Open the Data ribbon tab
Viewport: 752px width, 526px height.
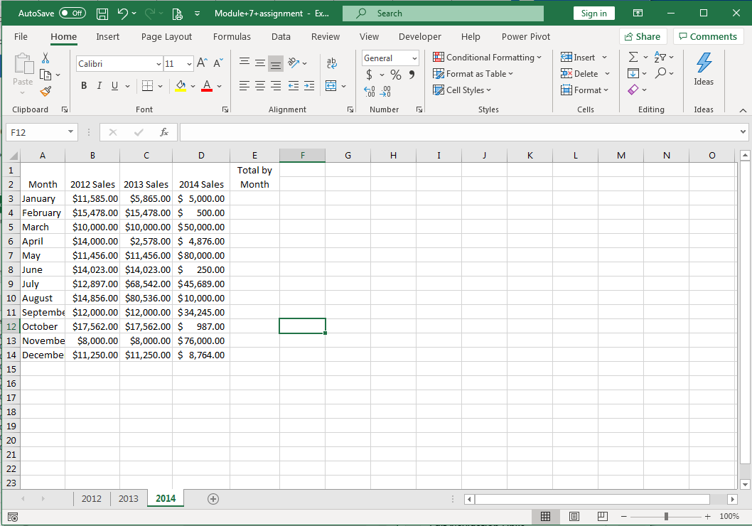[x=281, y=36]
